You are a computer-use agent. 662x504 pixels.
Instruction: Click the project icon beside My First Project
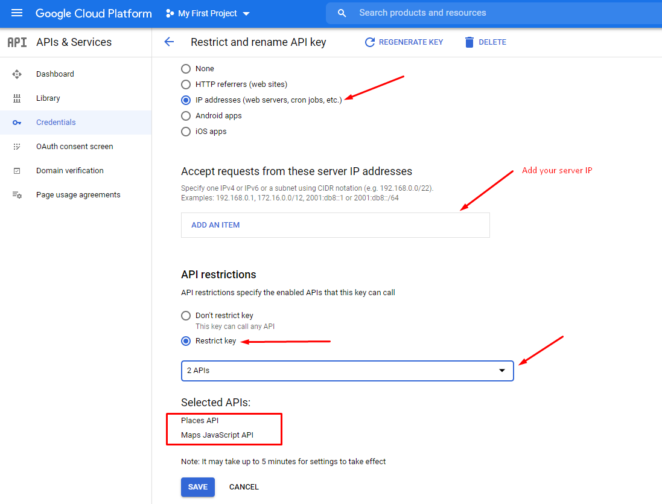pos(170,13)
